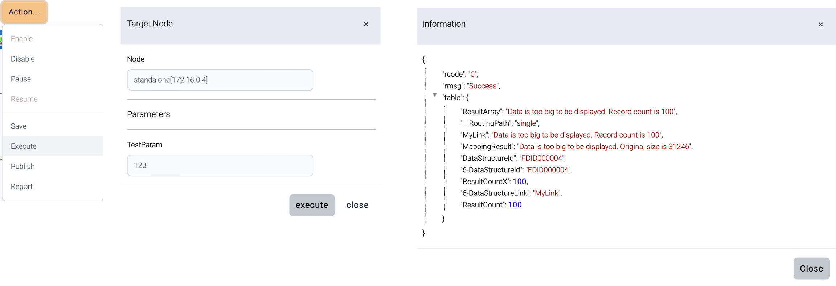Select Enable from the action menu
Viewport: 836px width, 286px height.
(x=22, y=39)
